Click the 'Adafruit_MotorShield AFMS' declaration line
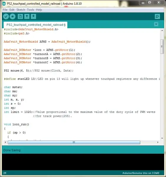This screenshot has height=177, width=166. pos(47,42)
